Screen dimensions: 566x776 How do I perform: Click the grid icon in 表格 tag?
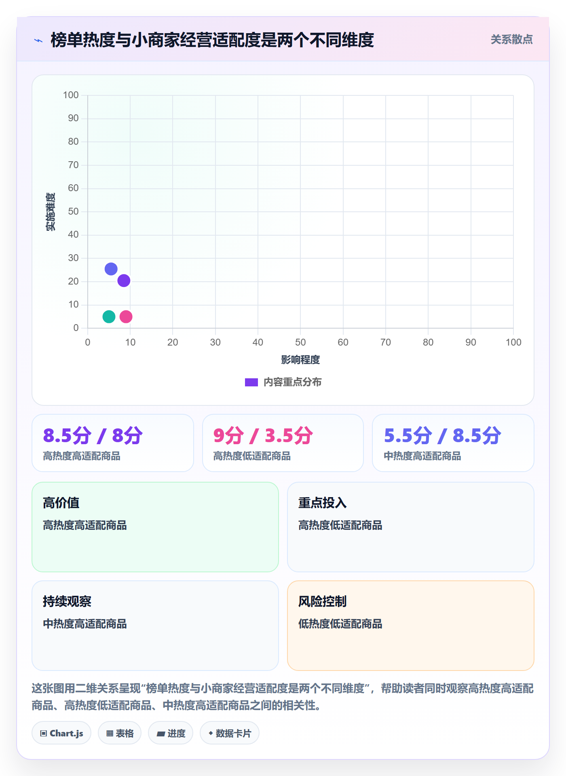click(x=110, y=734)
